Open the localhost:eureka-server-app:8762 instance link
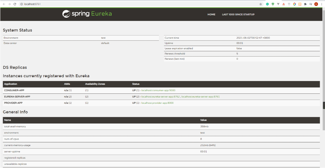325x168 pixels. pyautogui.click(x=160, y=97)
